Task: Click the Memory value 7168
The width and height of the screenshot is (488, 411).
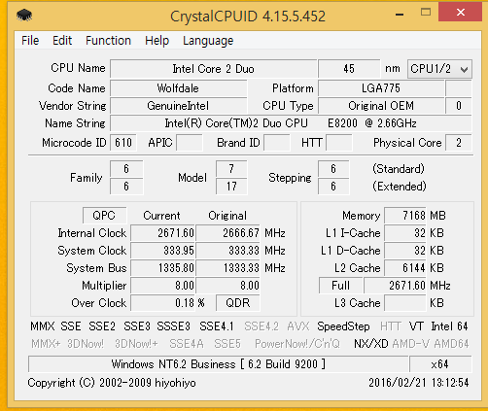Action: (x=405, y=216)
